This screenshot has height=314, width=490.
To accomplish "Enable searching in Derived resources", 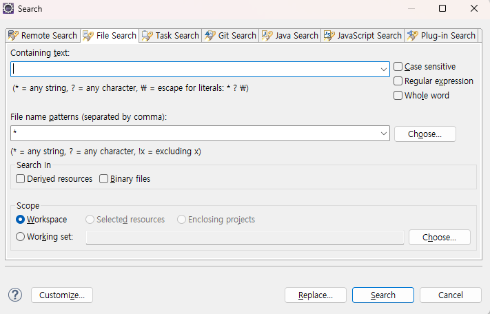I will coord(21,179).
